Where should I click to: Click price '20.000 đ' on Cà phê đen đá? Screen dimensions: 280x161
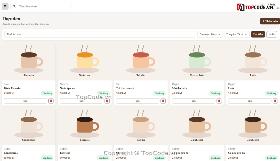(x=233, y=158)
